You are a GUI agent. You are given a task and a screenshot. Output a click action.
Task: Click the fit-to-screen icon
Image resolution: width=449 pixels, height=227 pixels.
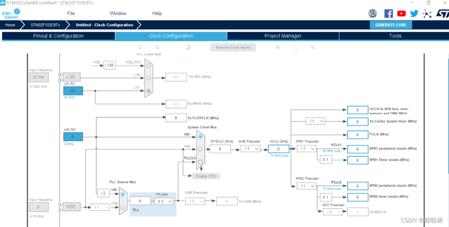[x=295, y=47]
